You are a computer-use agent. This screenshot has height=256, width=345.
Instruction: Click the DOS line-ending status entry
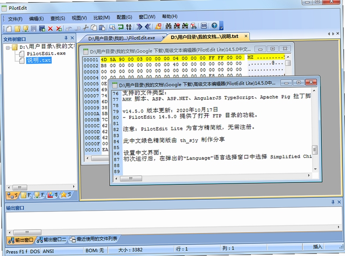tap(35, 251)
